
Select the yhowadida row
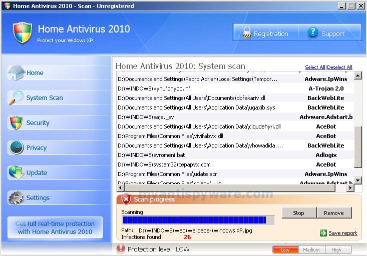pyautogui.click(x=235, y=145)
